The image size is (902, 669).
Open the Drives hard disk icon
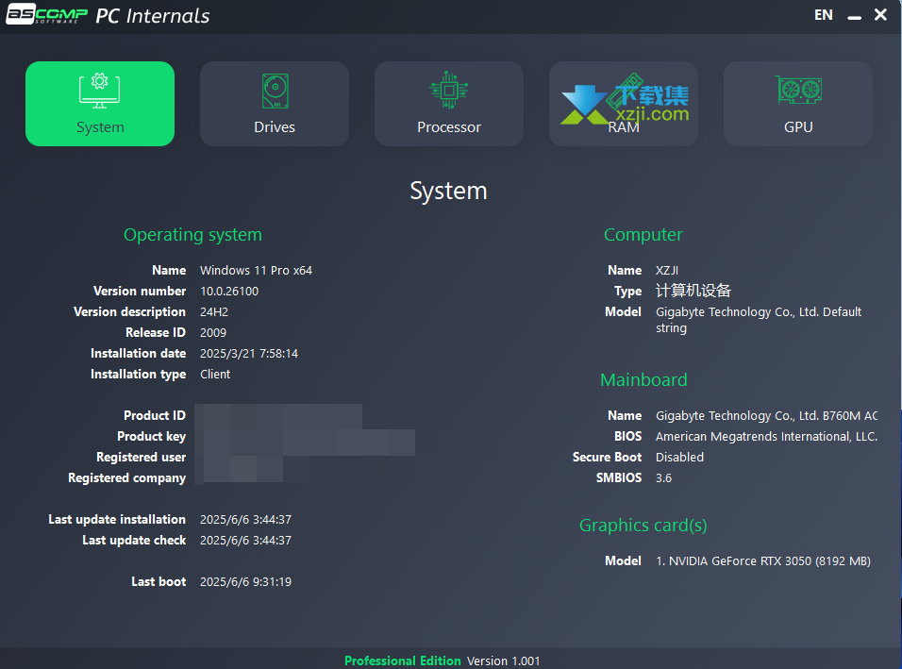tap(275, 91)
